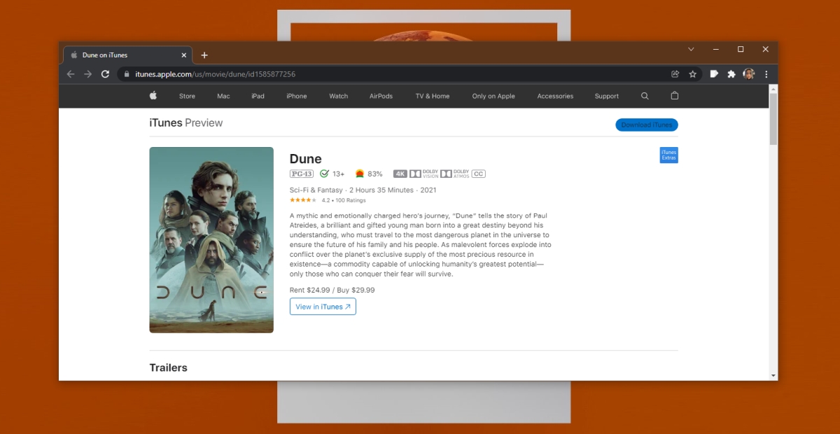Open the Watch menu item

pyautogui.click(x=339, y=96)
